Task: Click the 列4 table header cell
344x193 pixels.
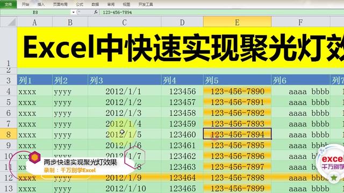Action: 182,80
